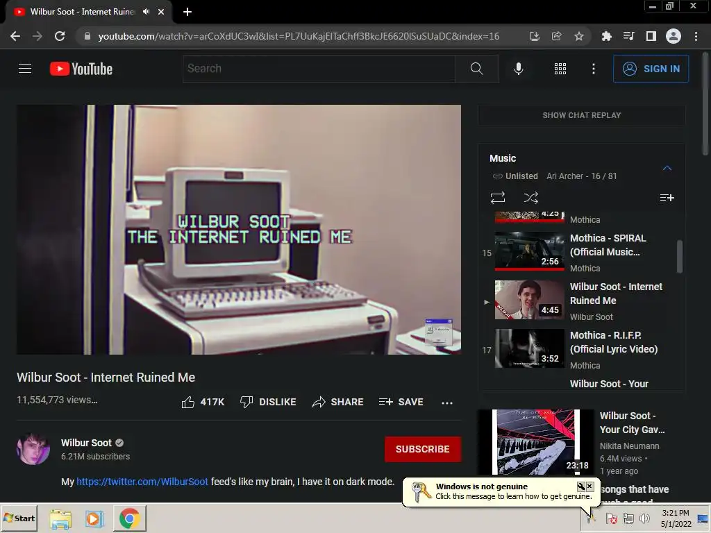Viewport: 711px width, 533px height.
Task: Select Wilbur Soot - Internet Ruined Me playlist item
Action: (580, 301)
